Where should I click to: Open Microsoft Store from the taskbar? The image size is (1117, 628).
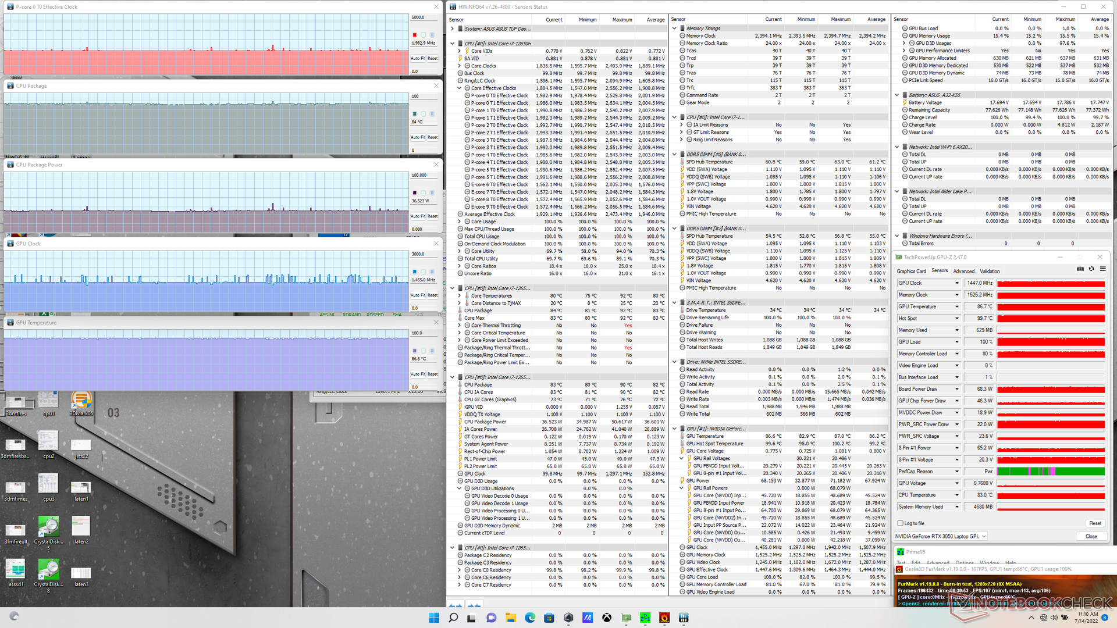tap(549, 618)
